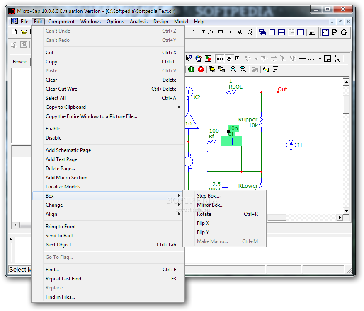Choose Mirror Box... in submenu
This screenshot has width=364, height=311.
point(224,205)
